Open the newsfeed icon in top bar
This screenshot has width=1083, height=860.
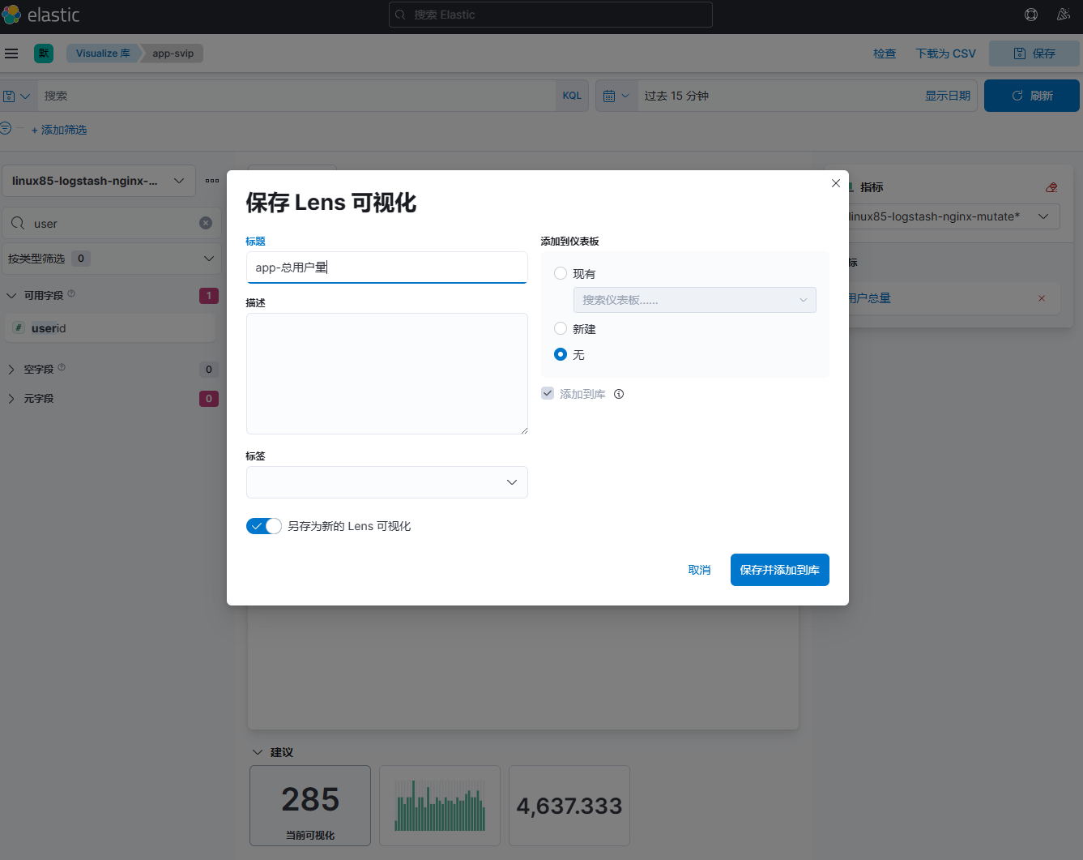coord(1064,15)
